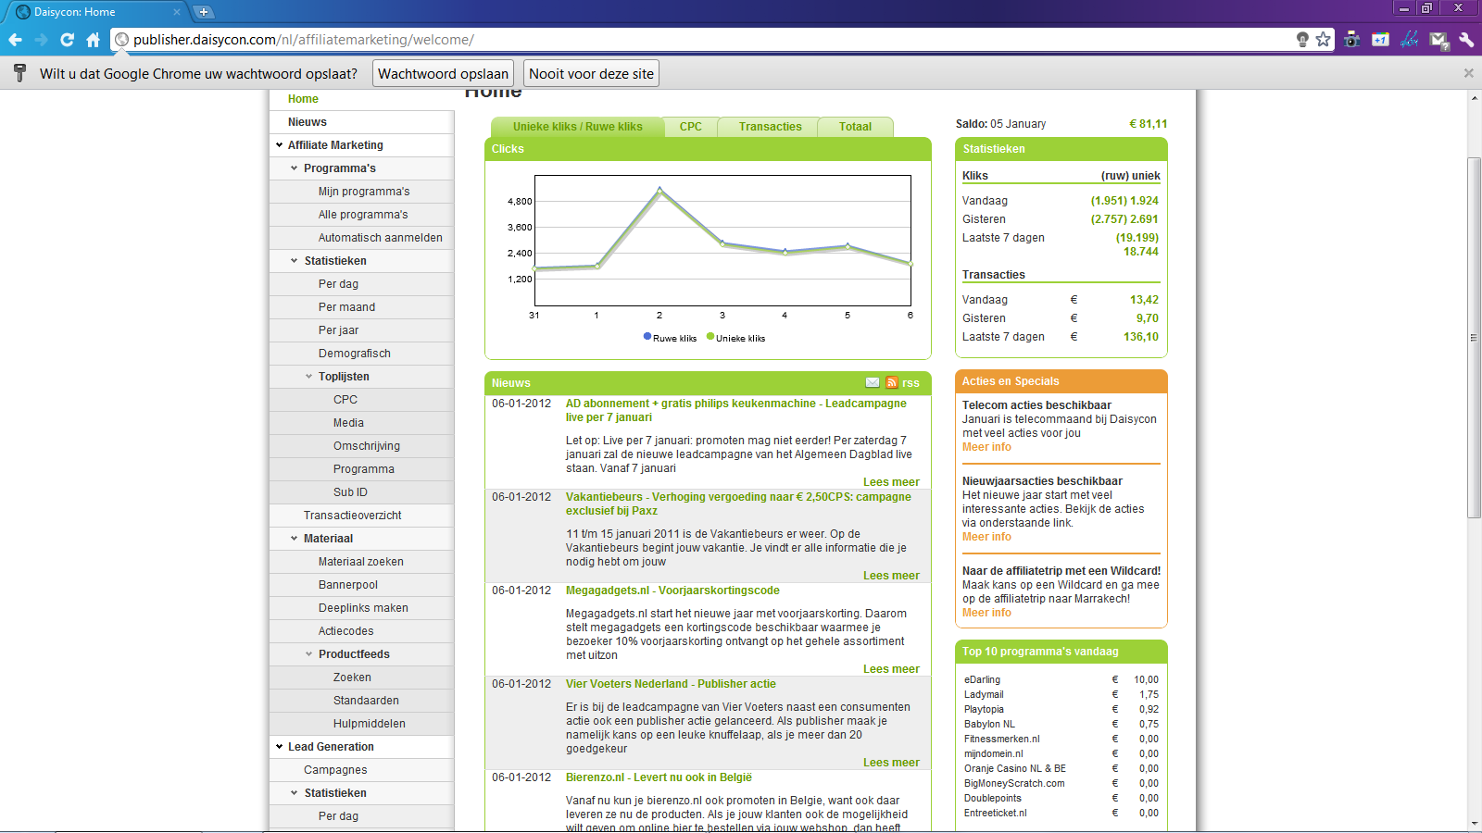Switch to the Totaal chart tab
This screenshot has height=833, width=1482.
[855, 127]
